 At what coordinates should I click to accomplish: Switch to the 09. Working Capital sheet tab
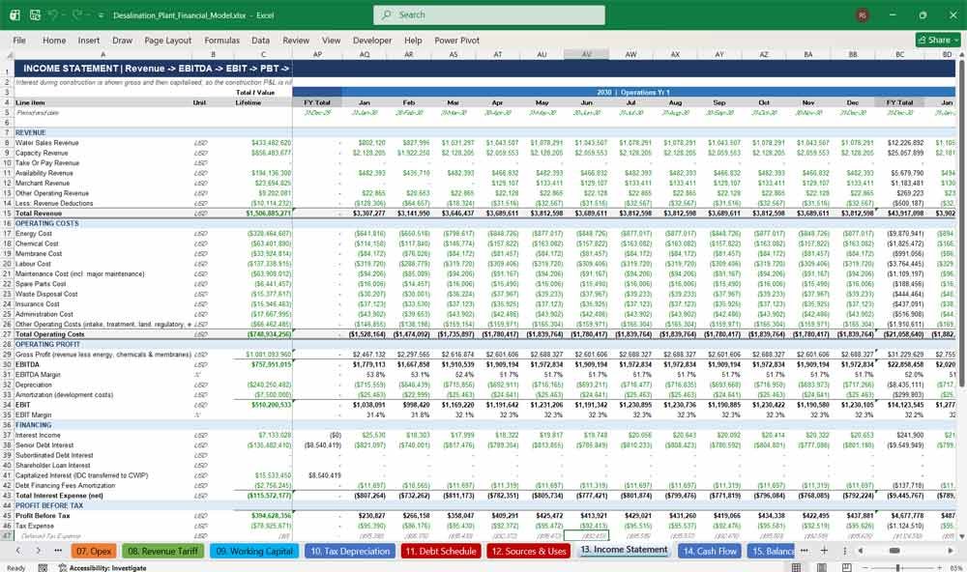254,551
